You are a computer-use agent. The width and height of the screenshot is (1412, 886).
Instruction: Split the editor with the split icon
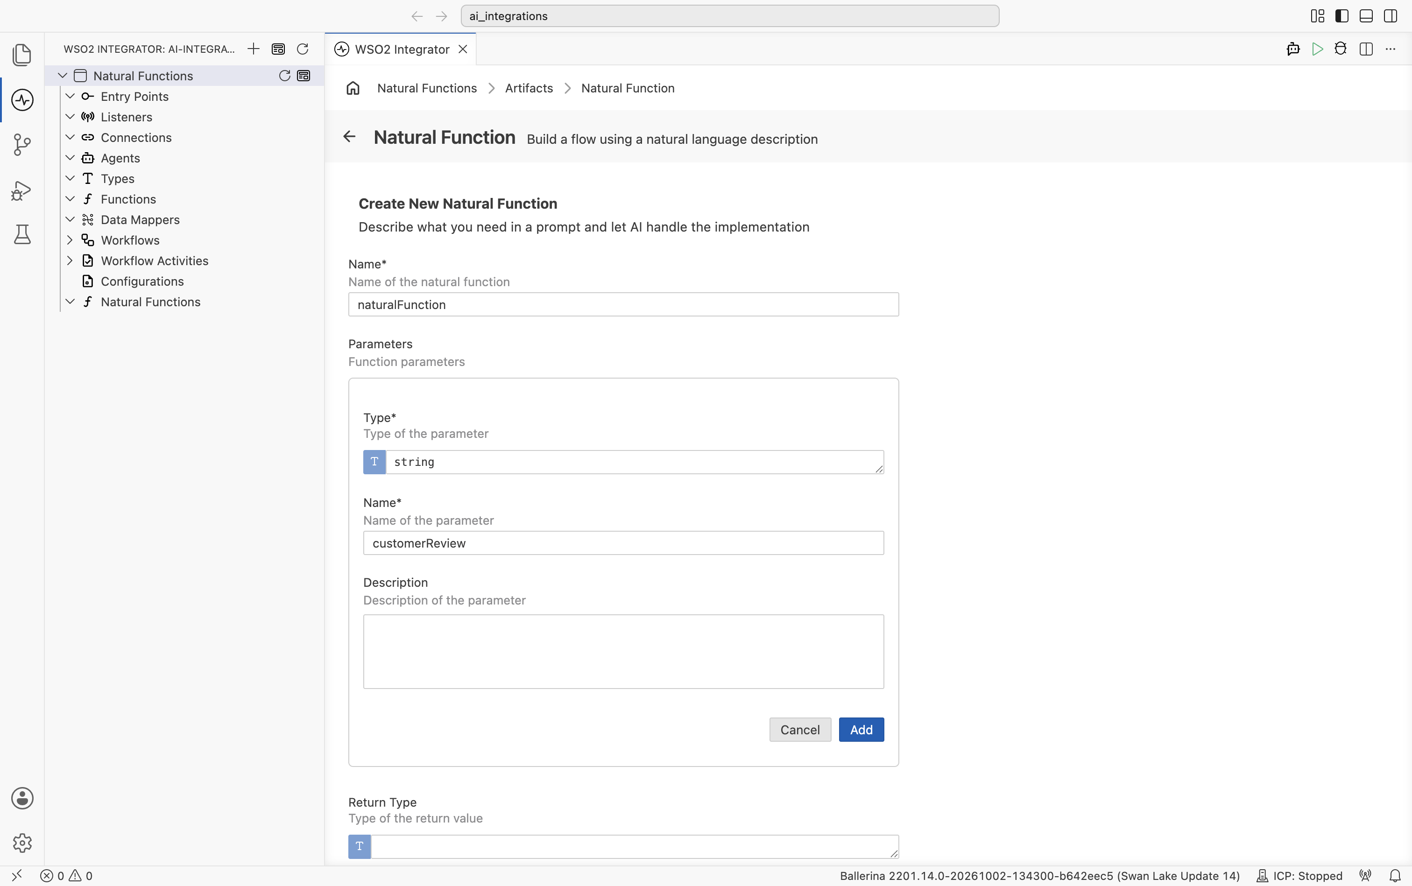1366,49
